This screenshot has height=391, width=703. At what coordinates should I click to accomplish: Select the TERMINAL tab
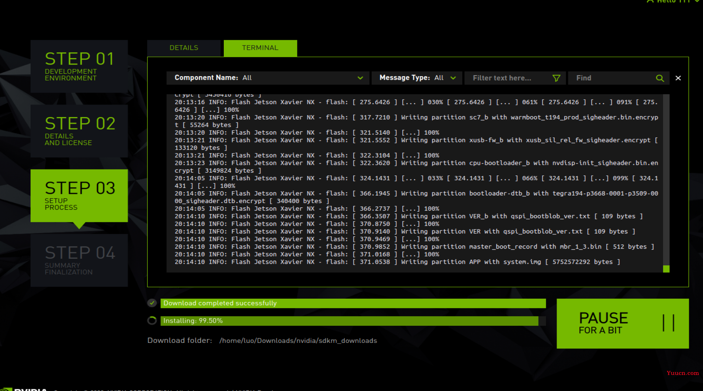[260, 48]
